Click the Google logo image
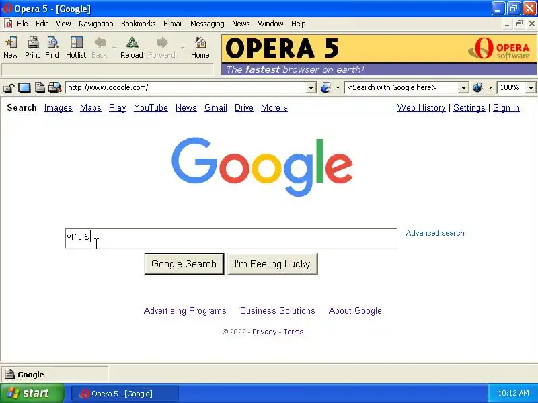The height and width of the screenshot is (403, 538). pos(262,167)
